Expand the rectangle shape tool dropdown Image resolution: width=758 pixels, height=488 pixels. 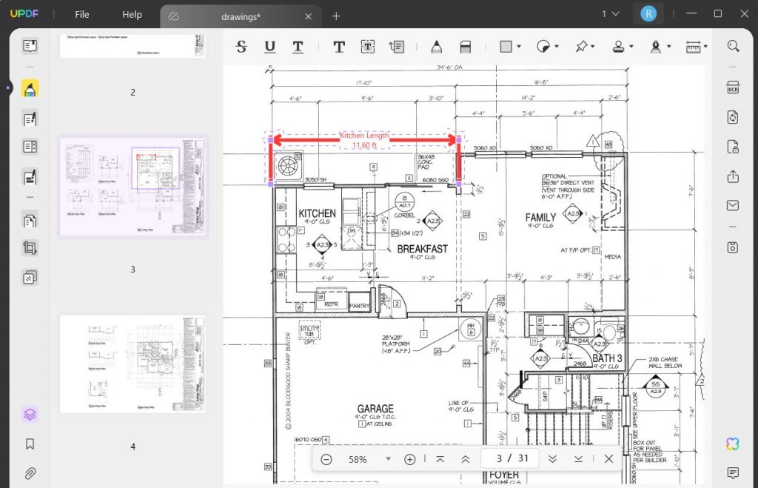point(518,46)
